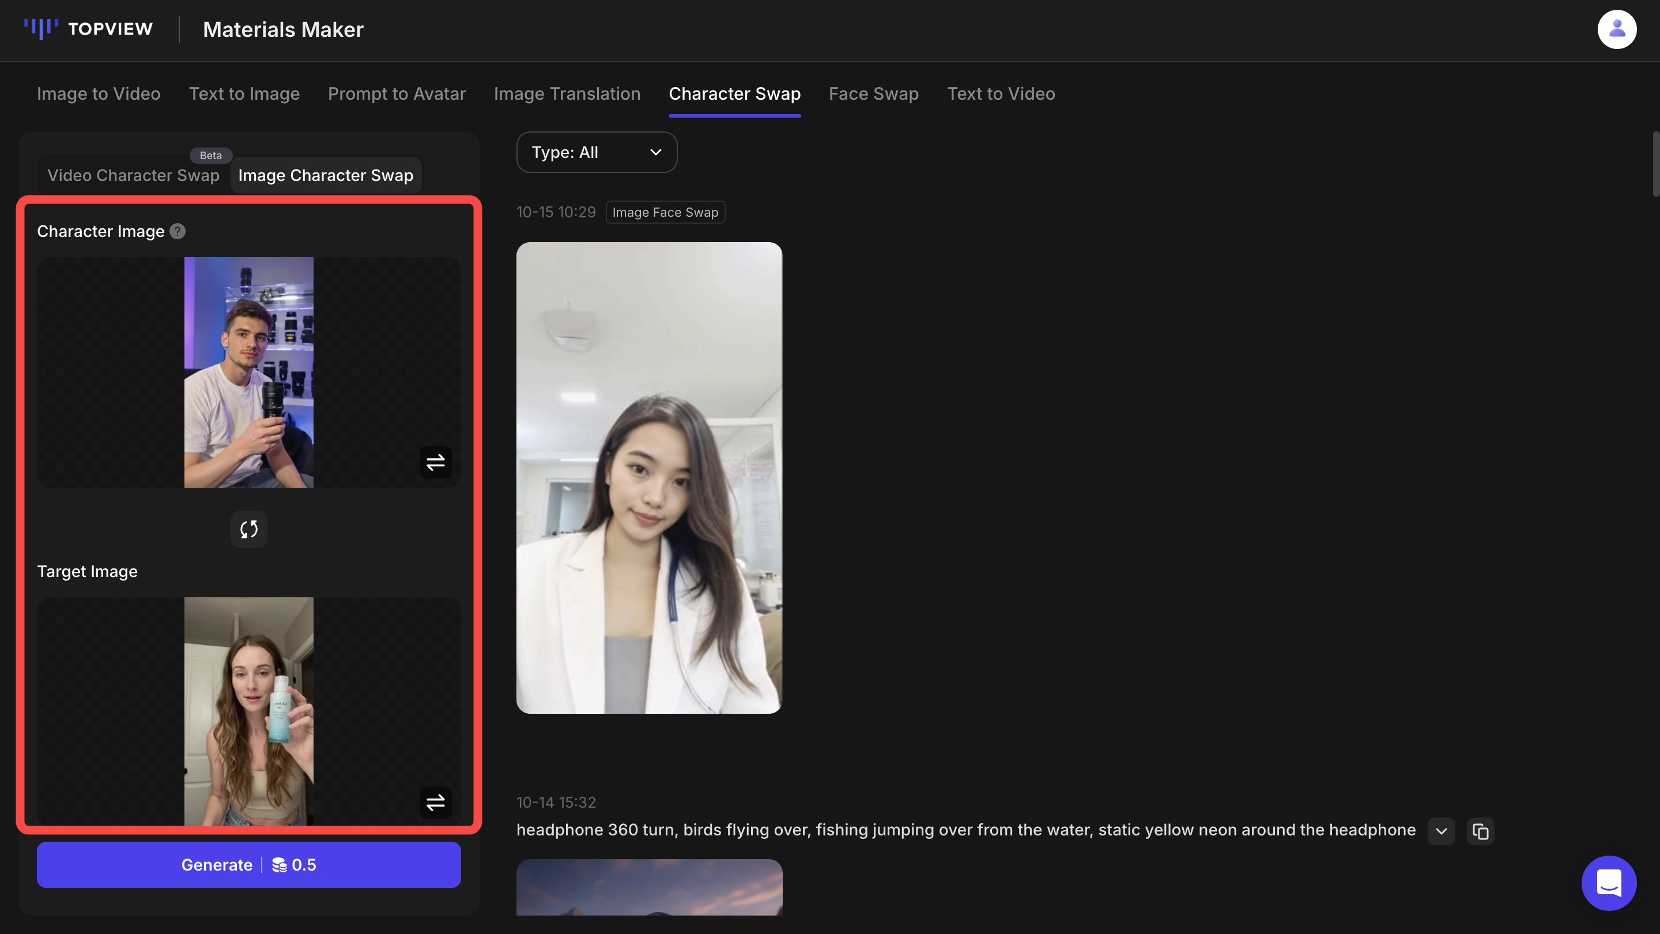Select Image Character Swap mode
1660x934 pixels.
point(326,175)
